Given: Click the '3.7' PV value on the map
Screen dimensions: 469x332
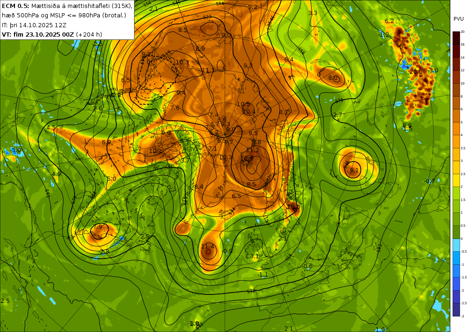Looking at the screenshot, I should 185,161.
